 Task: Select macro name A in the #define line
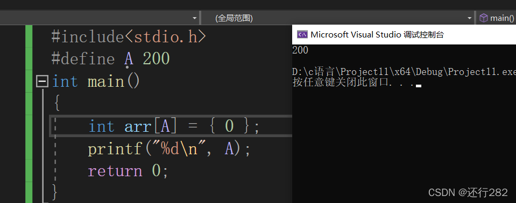pos(129,59)
